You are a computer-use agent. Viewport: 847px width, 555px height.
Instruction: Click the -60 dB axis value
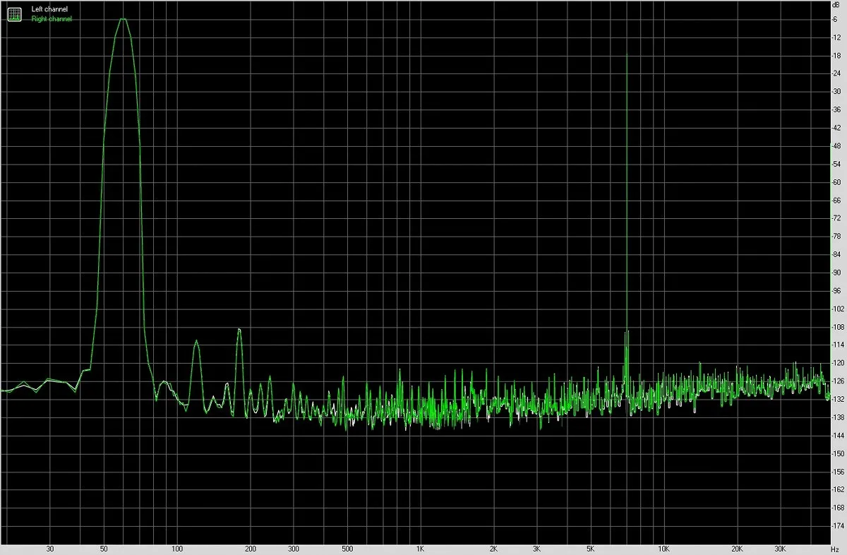(x=838, y=182)
